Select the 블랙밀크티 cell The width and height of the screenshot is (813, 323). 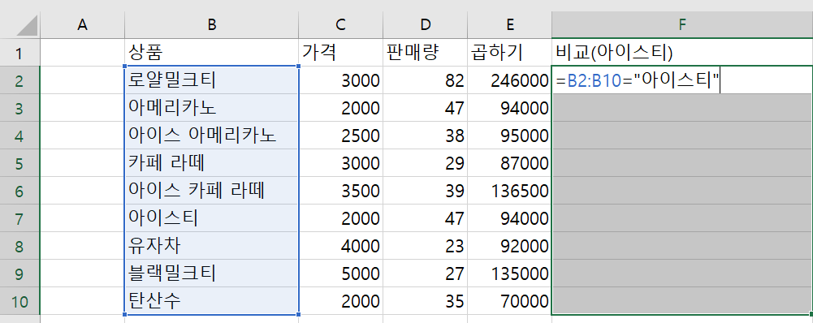coord(211,273)
